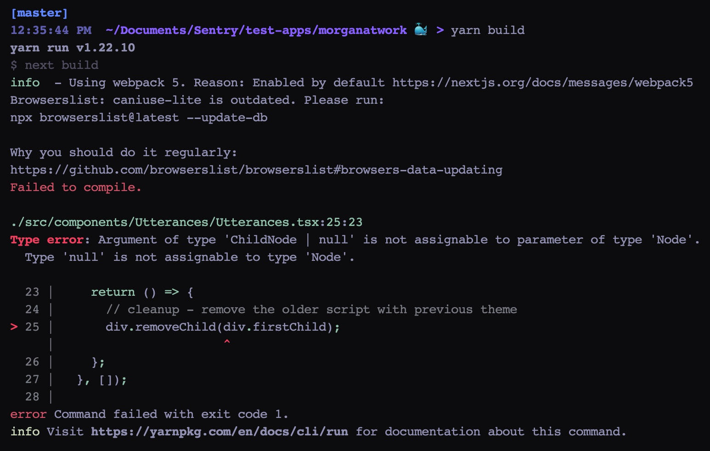Click the yellow info label at the bottom
Viewport: 710px width, 451px height.
(x=25, y=432)
